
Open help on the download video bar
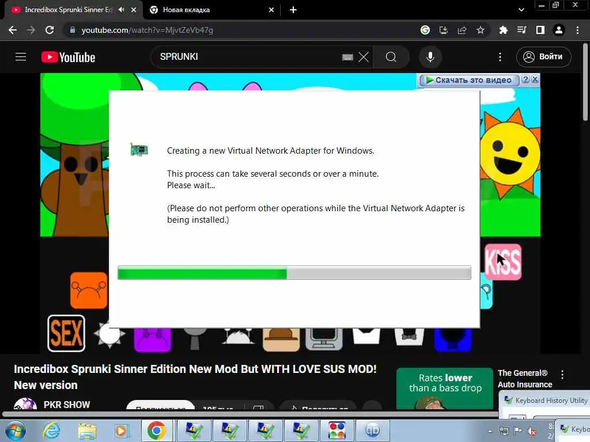[525, 79]
